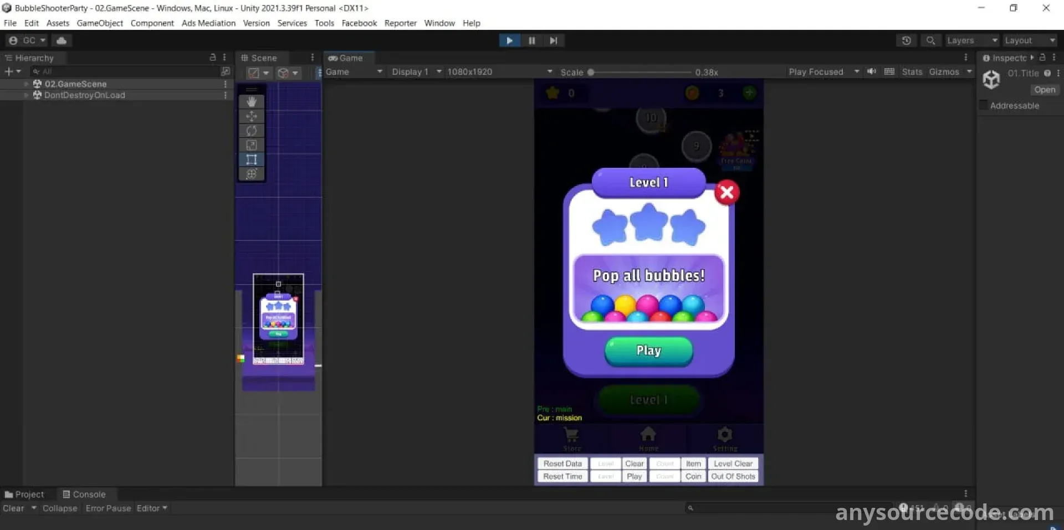The height and width of the screenshot is (530, 1064).
Task: Switch to the Console tab
Action: click(x=84, y=494)
